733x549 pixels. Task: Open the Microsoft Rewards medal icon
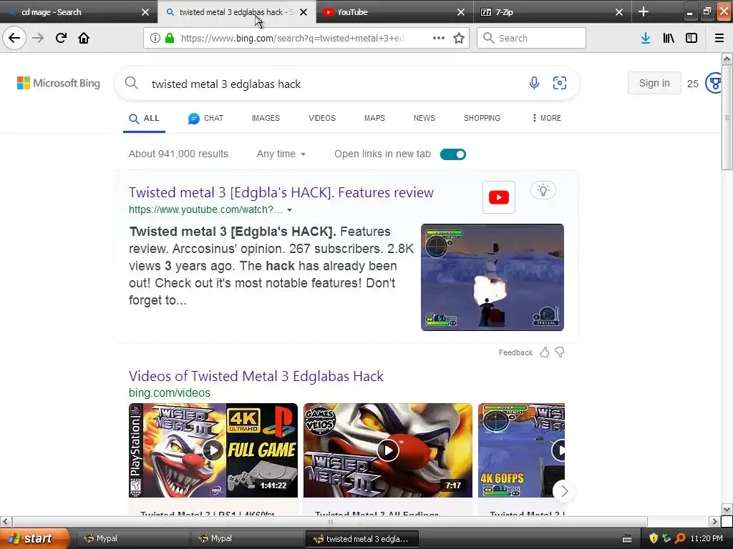[714, 83]
